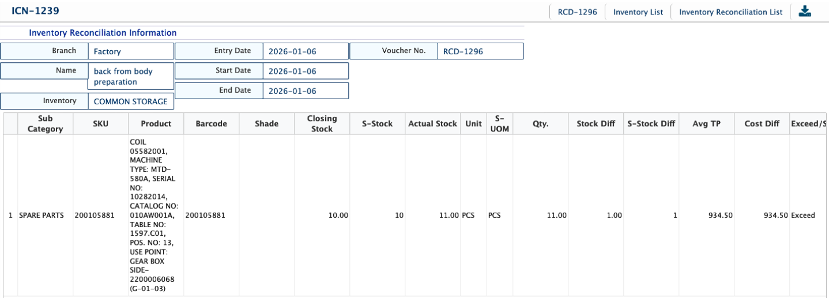The width and height of the screenshot is (829, 298).
Task: Select the Inventory field COMMON STORAGE
Action: click(130, 101)
